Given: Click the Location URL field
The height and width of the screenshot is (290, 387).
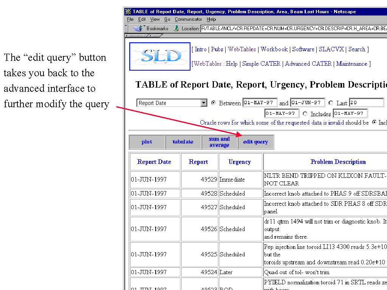Looking at the screenshot, I should click(293, 28).
